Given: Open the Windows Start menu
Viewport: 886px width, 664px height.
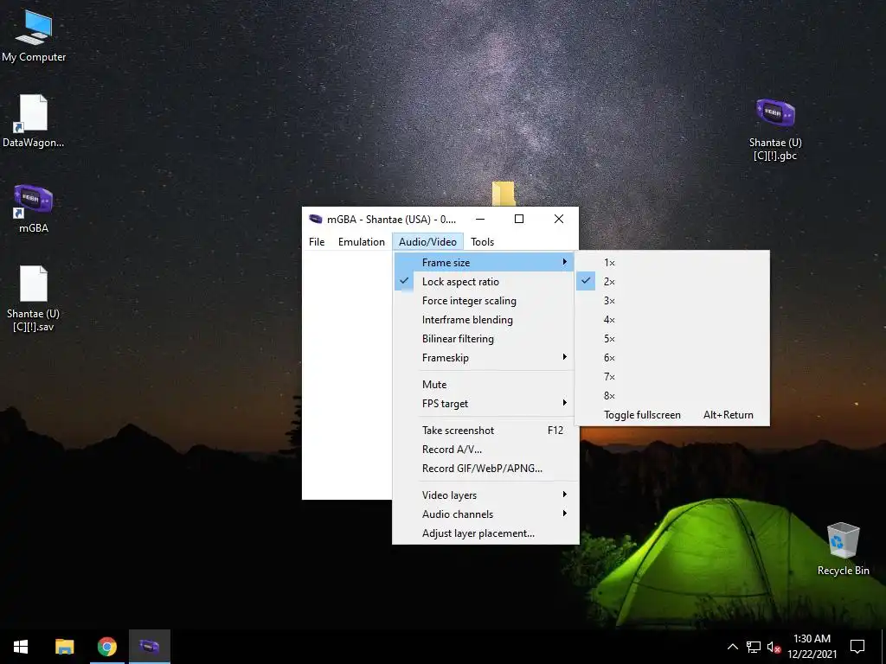Looking at the screenshot, I should (21, 647).
